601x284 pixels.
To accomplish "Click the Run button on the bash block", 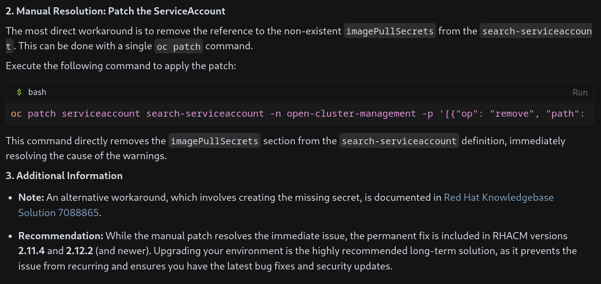I will pyautogui.click(x=580, y=92).
